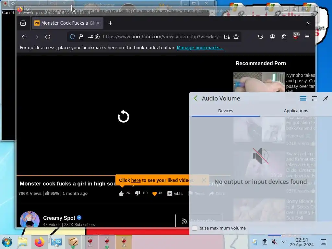This screenshot has width=332, height=249.
Task: Click the Firefox icon in the taskbar
Action: pos(39,242)
